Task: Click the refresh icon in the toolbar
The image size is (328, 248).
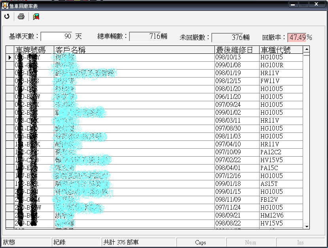Action: [x=7, y=16]
